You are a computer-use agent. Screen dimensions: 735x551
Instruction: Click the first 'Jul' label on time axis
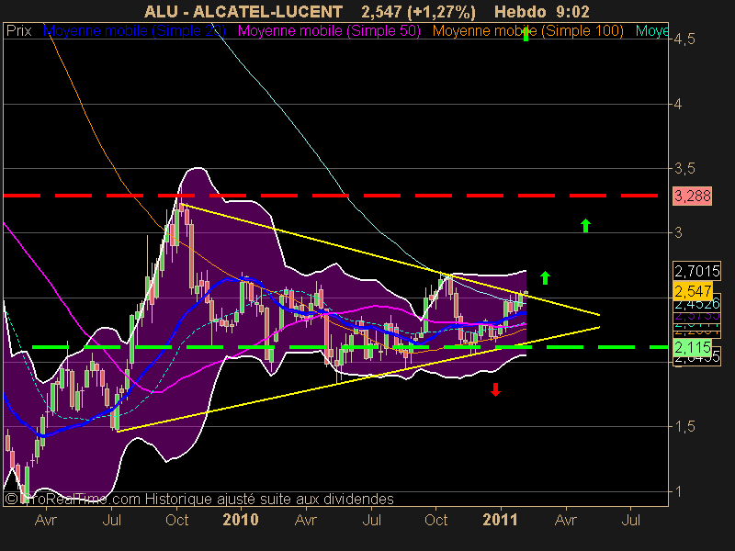click(x=111, y=520)
